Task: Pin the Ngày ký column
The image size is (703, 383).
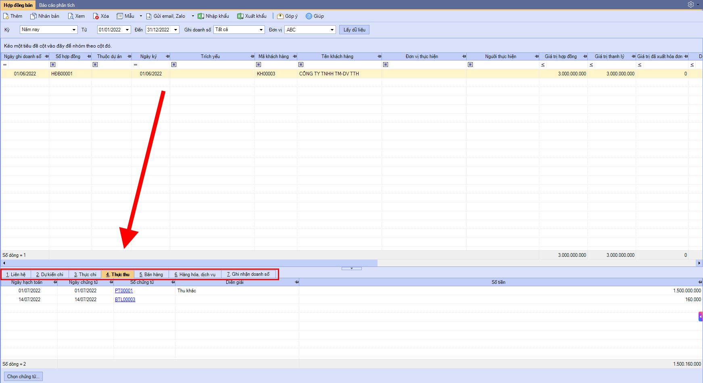Action: point(168,56)
